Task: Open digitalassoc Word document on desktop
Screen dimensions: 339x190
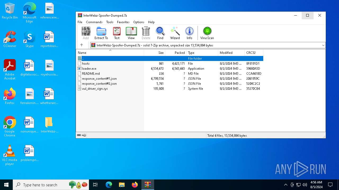Action: [x=29, y=68]
